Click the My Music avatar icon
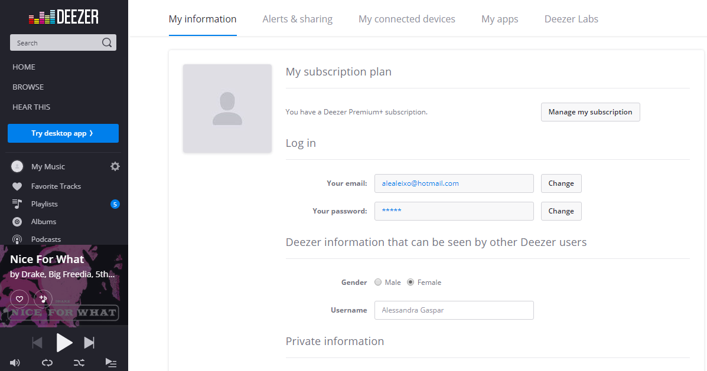The image size is (707, 371). click(x=17, y=166)
